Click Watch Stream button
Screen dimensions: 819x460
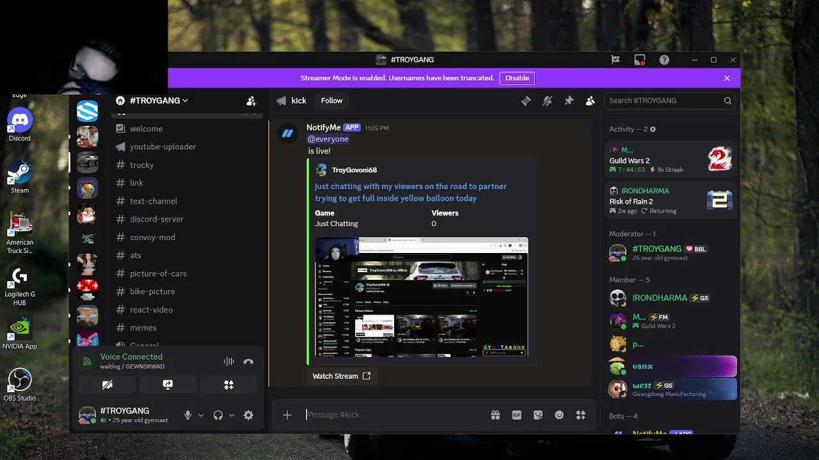tap(341, 376)
